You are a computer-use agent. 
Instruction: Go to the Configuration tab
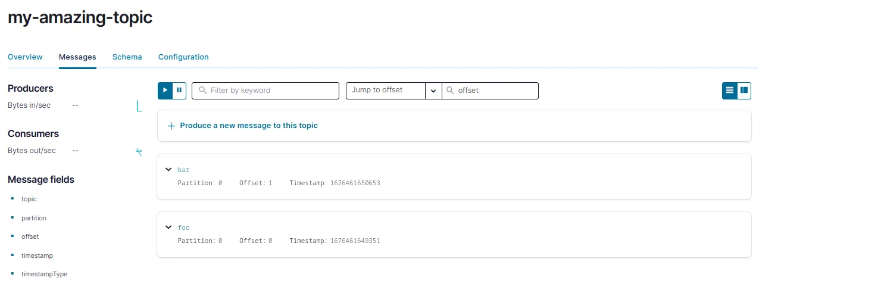click(183, 57)
